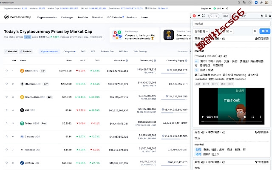This screenshot has width=272, height=170.
Task: Click translator text input with market
Action: [x=231, y=24]
